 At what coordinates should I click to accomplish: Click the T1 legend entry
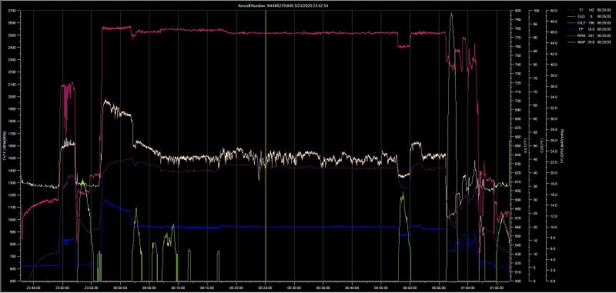click(x=588, y=11)
